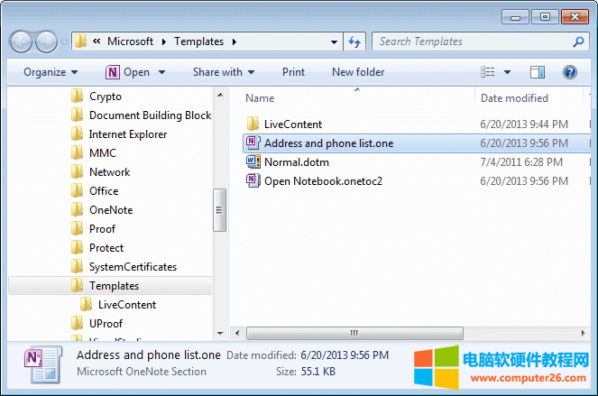Toggle the preview pane icon
Image resolution: width=598 pixels, height=396 pixels.
(538, 72)
